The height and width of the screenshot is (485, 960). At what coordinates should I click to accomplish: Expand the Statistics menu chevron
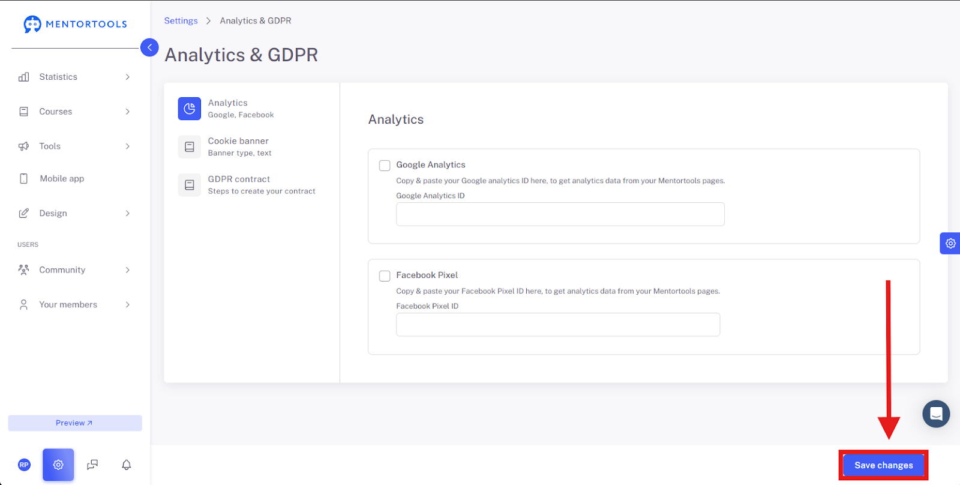point(128,77)
